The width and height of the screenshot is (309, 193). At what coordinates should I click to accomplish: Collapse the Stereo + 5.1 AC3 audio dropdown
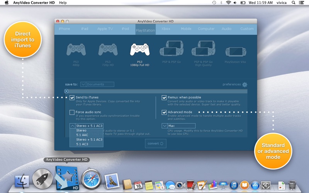coord(87,126)
